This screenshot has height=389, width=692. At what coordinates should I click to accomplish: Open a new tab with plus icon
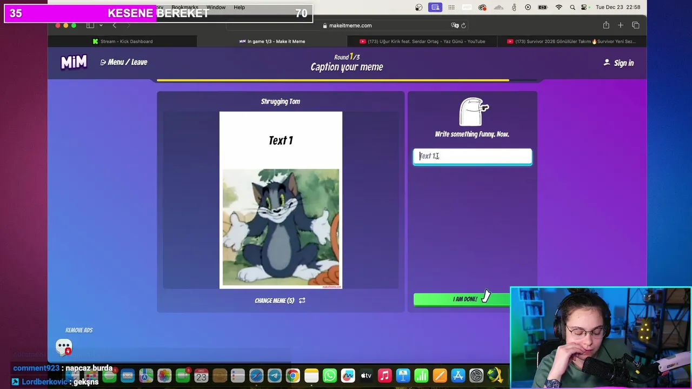tap(621, 25)
